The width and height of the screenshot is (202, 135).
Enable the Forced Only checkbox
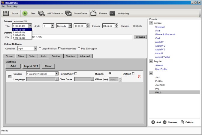[76, 74]
